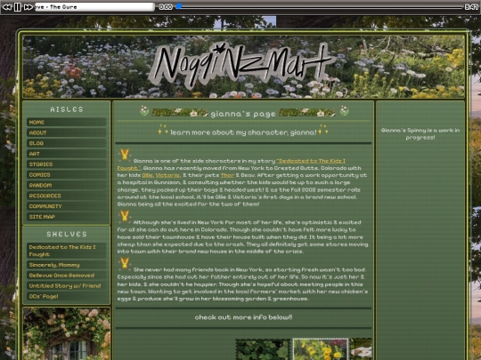Screen dimensions: 481x360
Task: Open the 'Sincerely, Mommy' shelf link
Action: pyautogui.click(x=66, y=265)
